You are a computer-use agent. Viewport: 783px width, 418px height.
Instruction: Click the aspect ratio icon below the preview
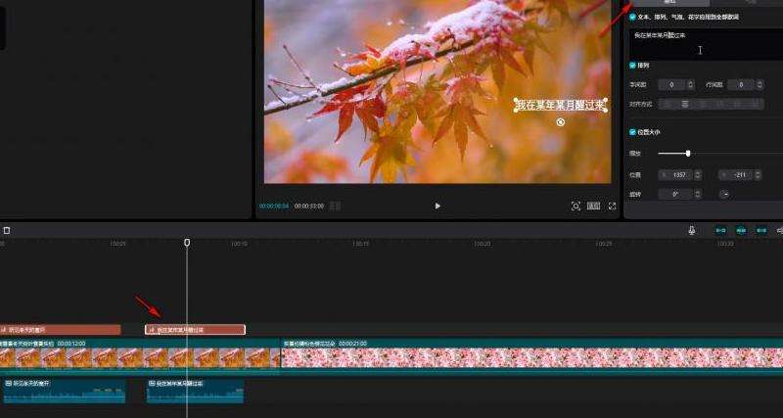click(593, 206)
